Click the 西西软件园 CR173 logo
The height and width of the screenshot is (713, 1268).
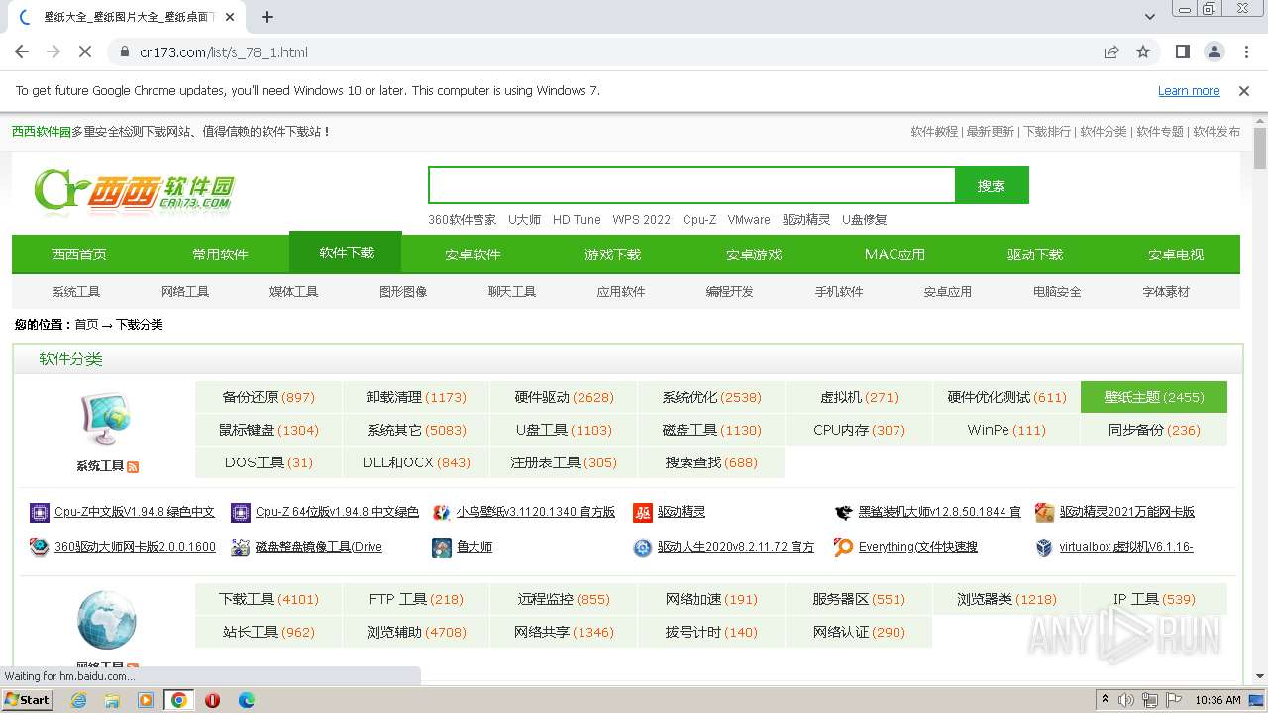(x=135, y=191)
